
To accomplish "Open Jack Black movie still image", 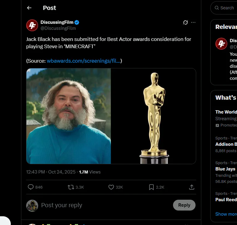I will click(x=68, y=116).
